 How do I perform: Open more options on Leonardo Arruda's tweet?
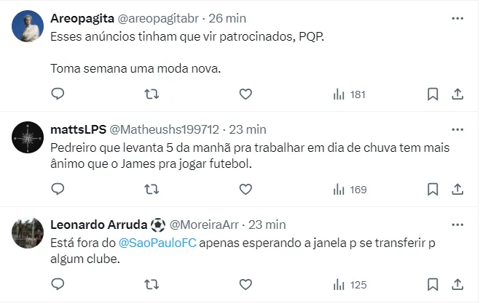(457, 224)
